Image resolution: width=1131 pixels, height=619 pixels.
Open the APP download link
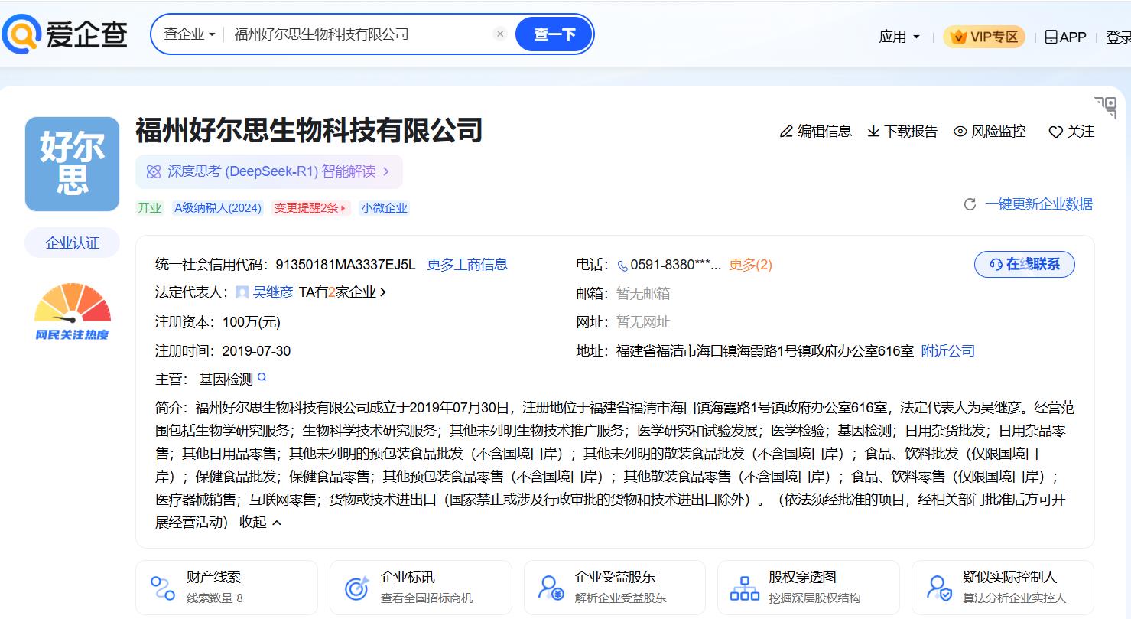1065,37
